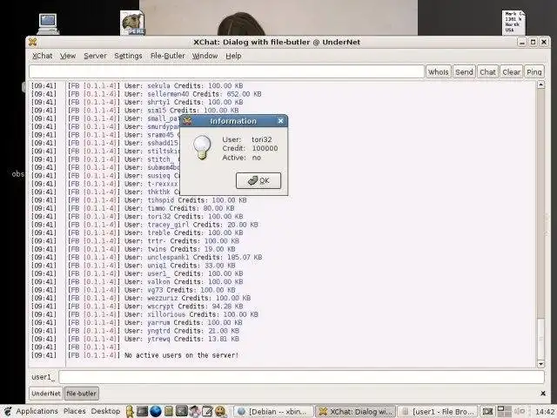Click the Clear button

[x=511, y=71]
